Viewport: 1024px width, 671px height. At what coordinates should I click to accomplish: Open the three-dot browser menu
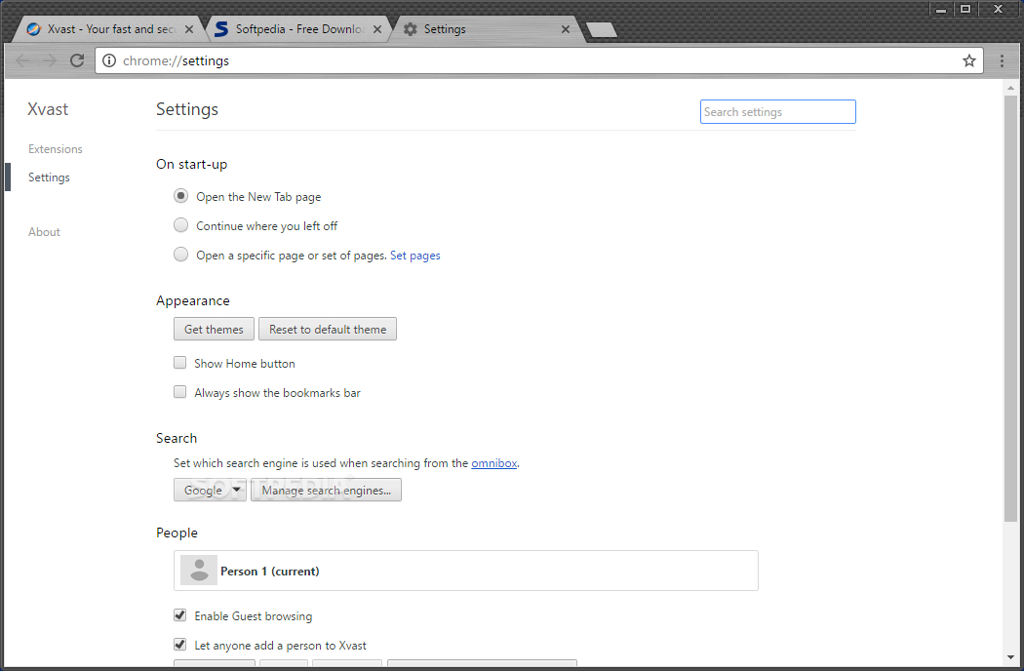(1002, 60)
